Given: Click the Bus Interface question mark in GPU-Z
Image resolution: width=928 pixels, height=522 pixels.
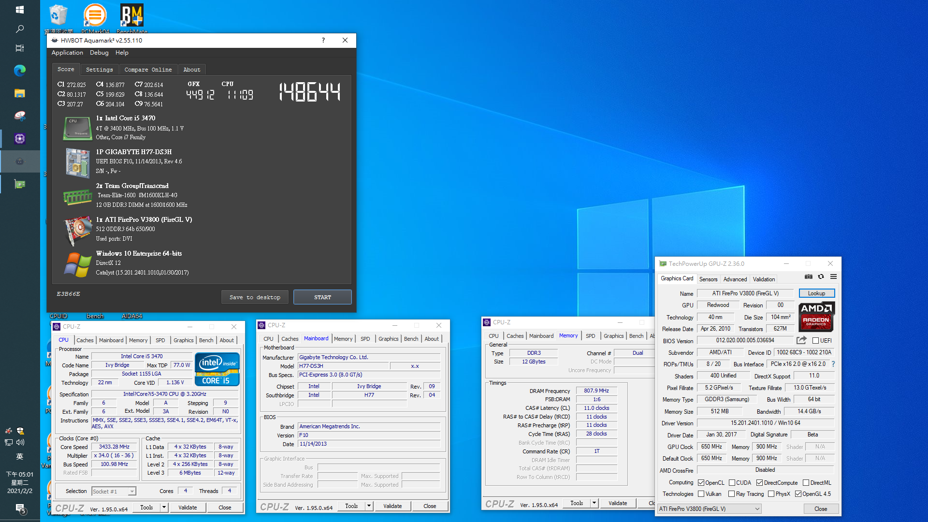Looking at the screenshot, I should point(833,364).
